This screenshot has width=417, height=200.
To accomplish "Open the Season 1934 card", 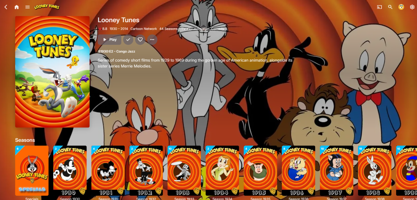I will [222, 171].
